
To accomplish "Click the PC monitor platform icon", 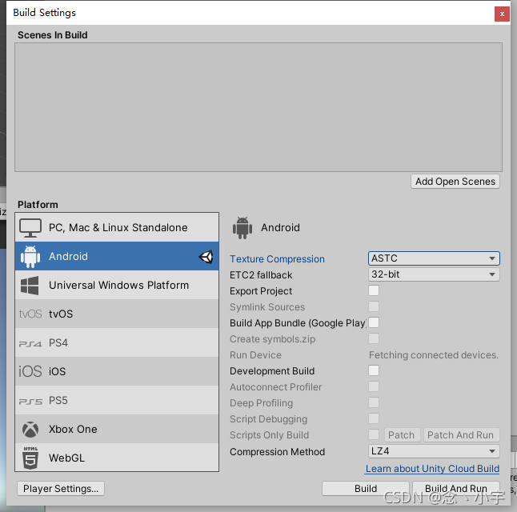I will 30,228.
